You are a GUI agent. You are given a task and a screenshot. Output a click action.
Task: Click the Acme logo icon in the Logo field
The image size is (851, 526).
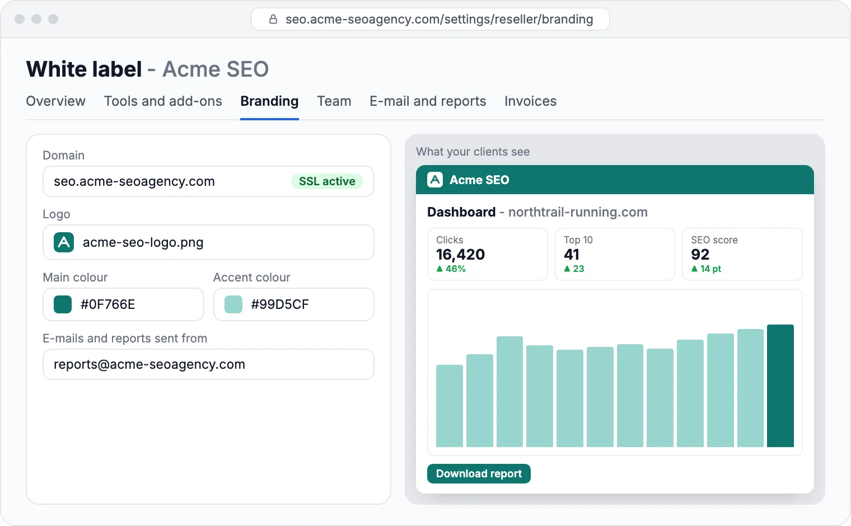[x=64, y=242]
